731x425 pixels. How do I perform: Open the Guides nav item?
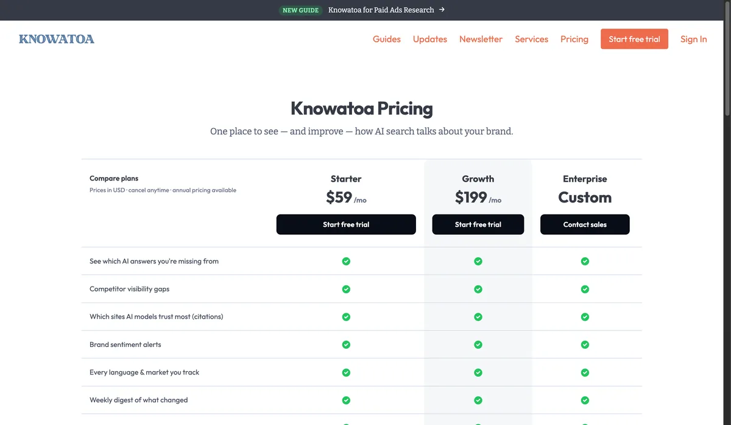387,39
